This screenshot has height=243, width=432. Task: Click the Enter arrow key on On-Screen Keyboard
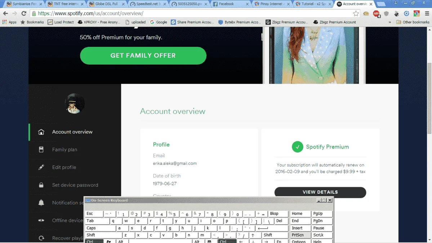(x=272, y=228)
